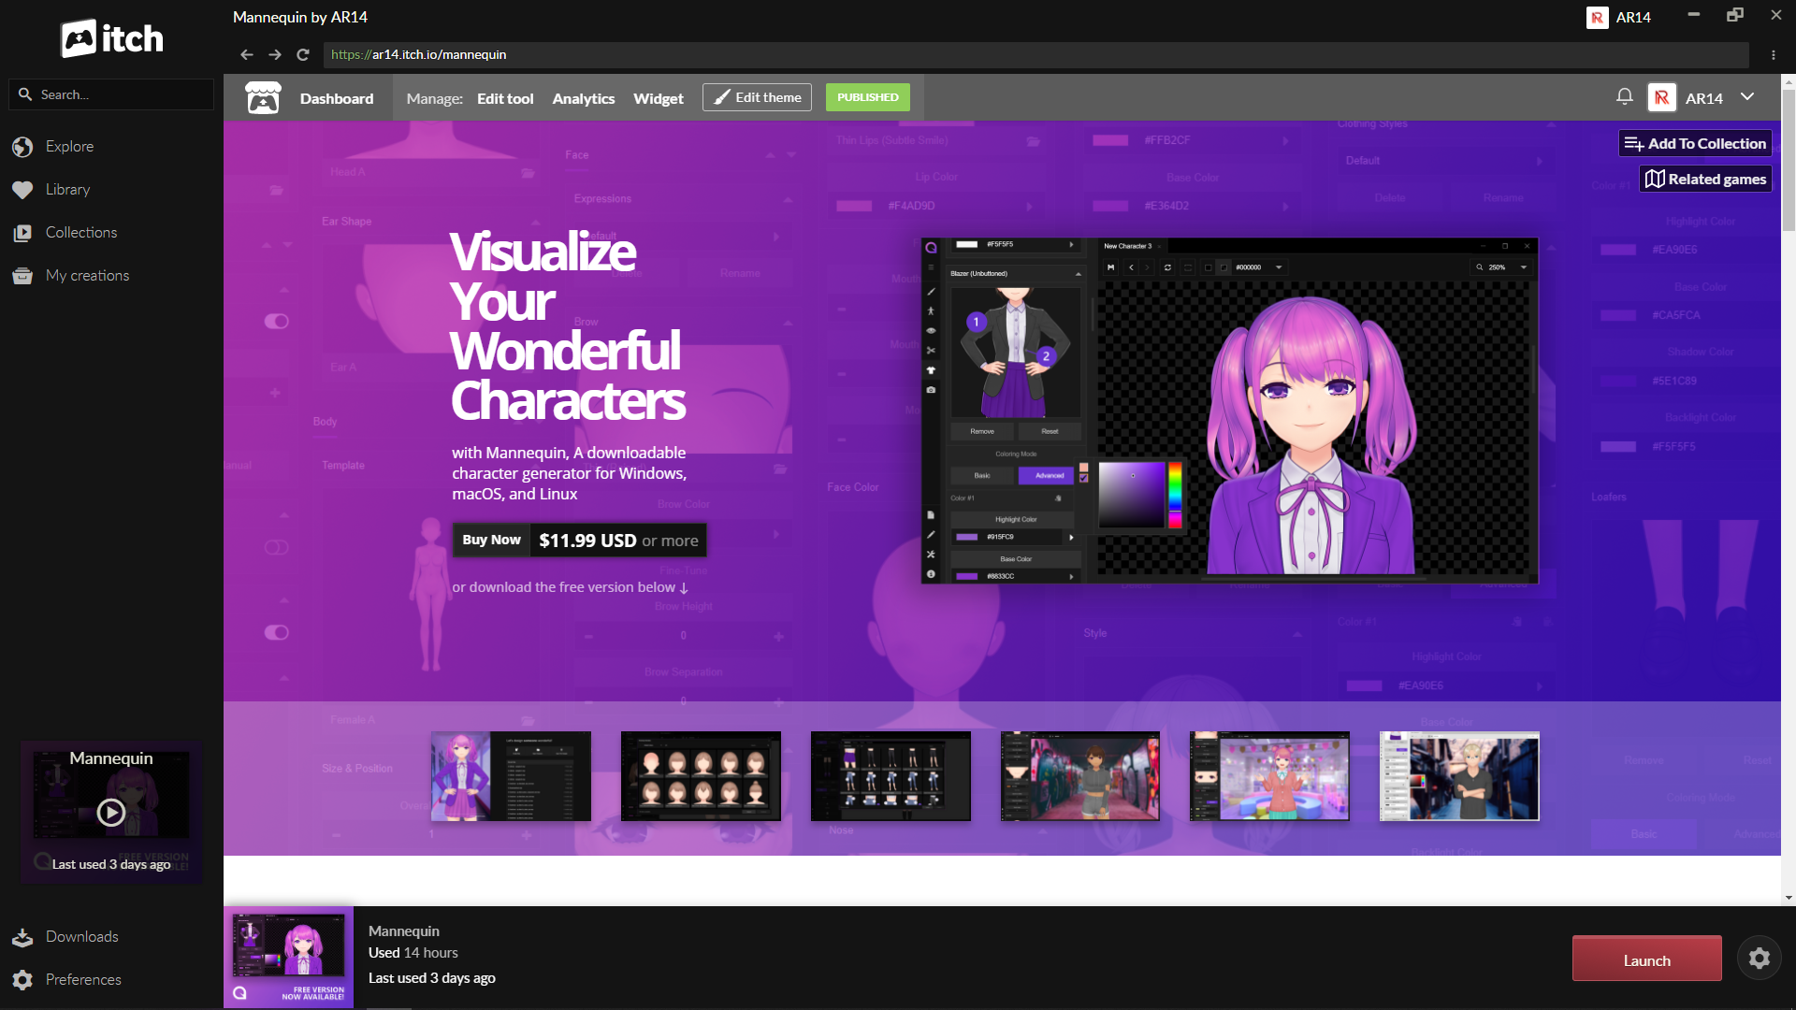Screen dimensions: 1796x1010
Task: Click the AR14 avatar in title bar
Action: [x=1598, y=18]
